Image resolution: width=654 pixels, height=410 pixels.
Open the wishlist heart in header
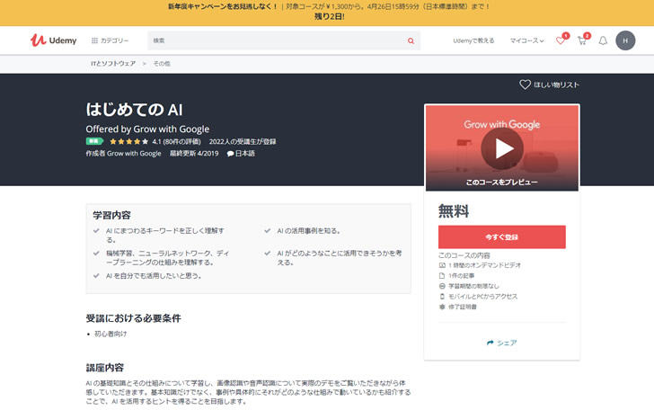(561, 40)
